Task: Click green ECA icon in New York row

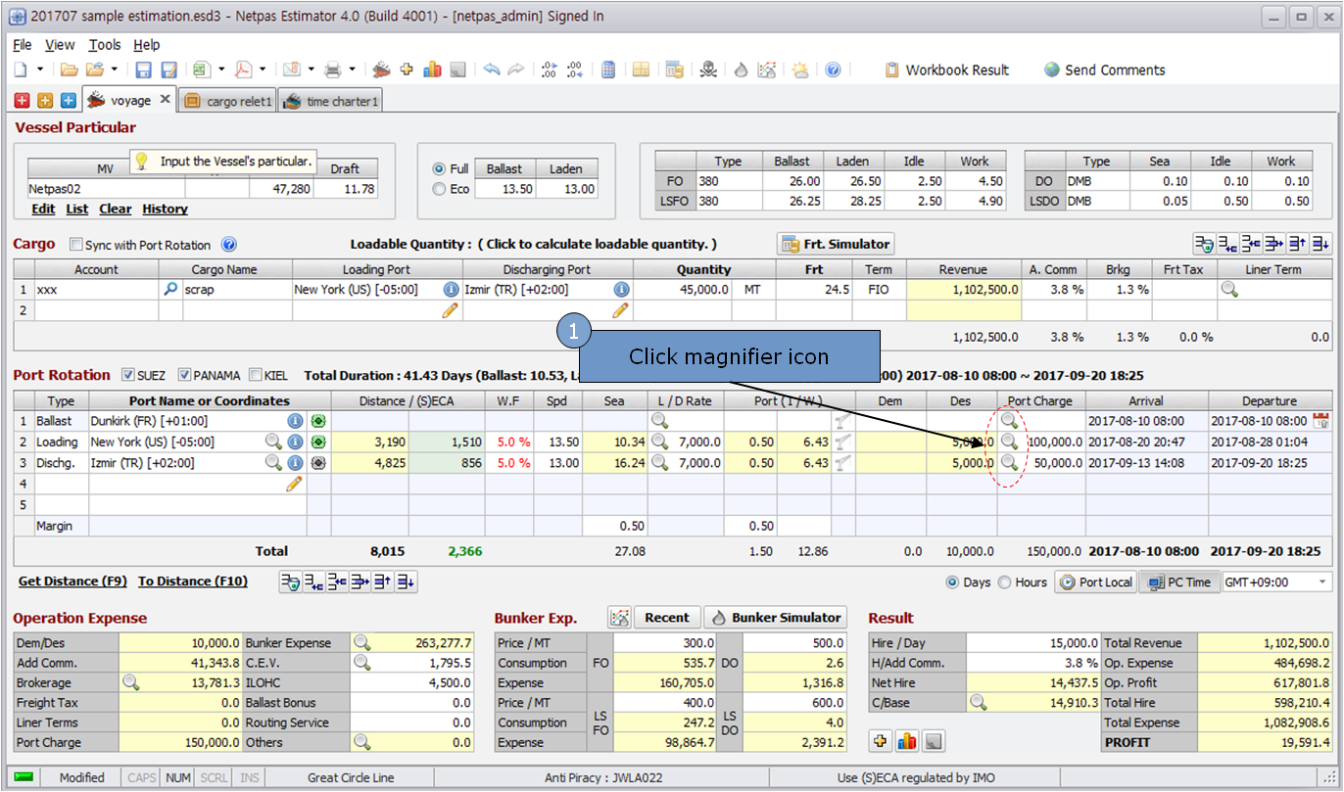Action: (x=318, y=442)
